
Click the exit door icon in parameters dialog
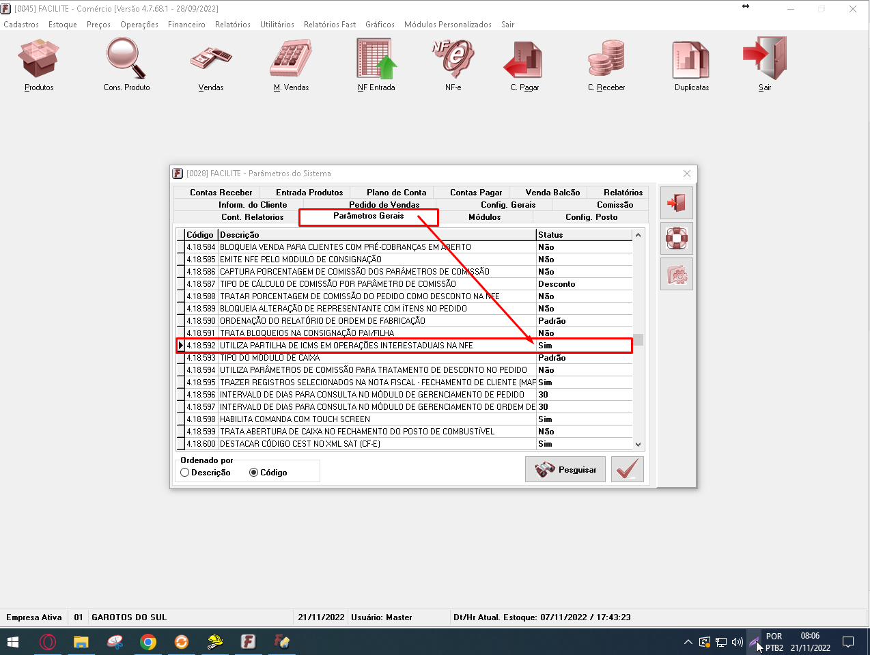click(677, 203)
